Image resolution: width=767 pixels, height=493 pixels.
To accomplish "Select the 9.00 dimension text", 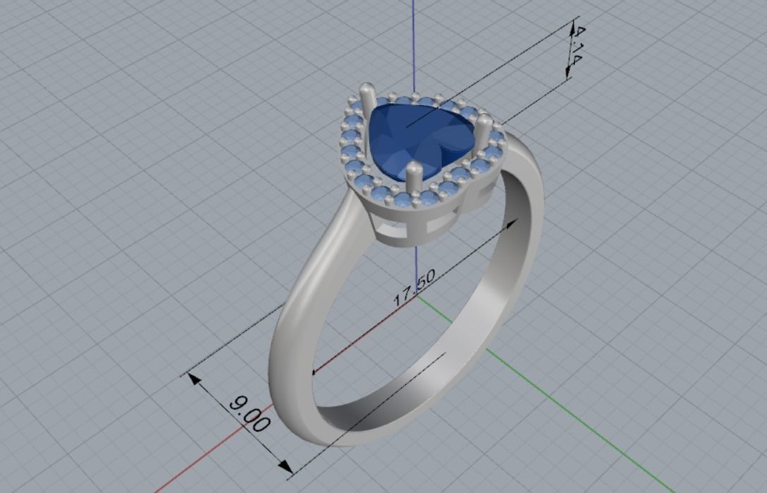I will [249, 414].
